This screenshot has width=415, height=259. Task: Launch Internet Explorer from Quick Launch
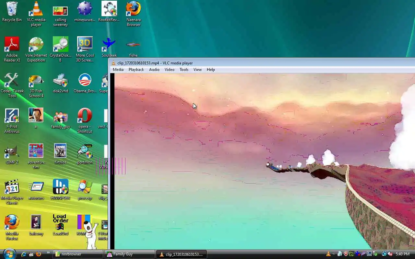click(x=24, y=254)
